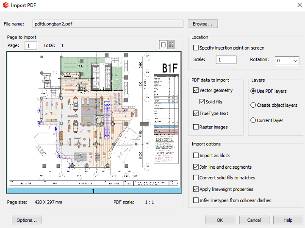Check the Import as block option
This screenshot has height=228, width=305.
pyautogui.click(x=196, y=156)
